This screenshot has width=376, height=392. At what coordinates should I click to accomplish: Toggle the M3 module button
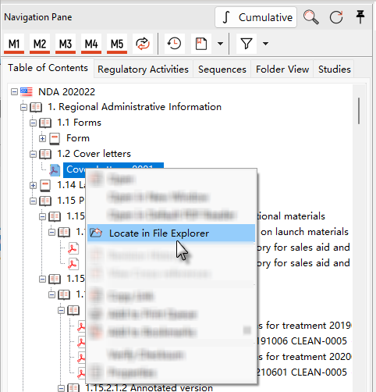[x=66, y=44]
